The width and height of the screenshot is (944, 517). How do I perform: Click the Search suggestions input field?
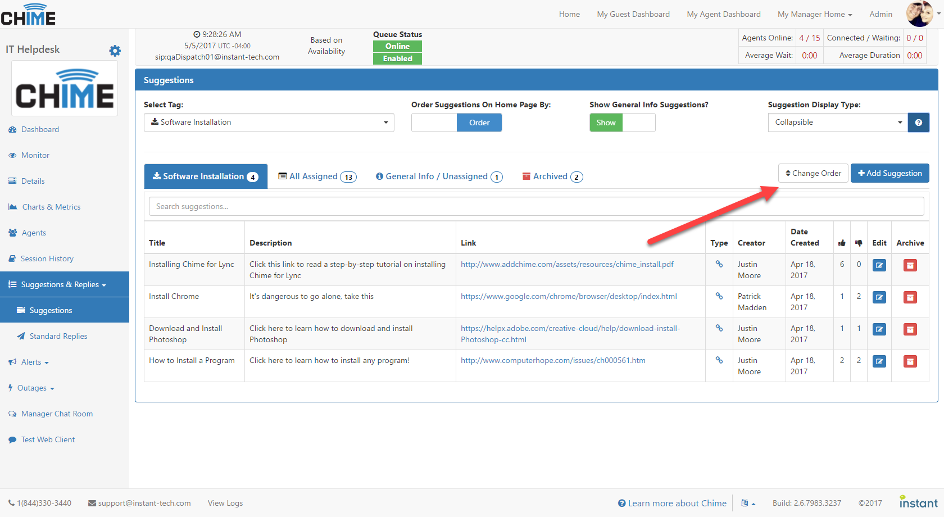536,206
